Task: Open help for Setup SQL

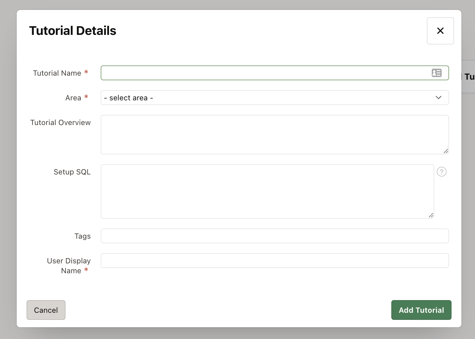Action: [x=441, y=172]
